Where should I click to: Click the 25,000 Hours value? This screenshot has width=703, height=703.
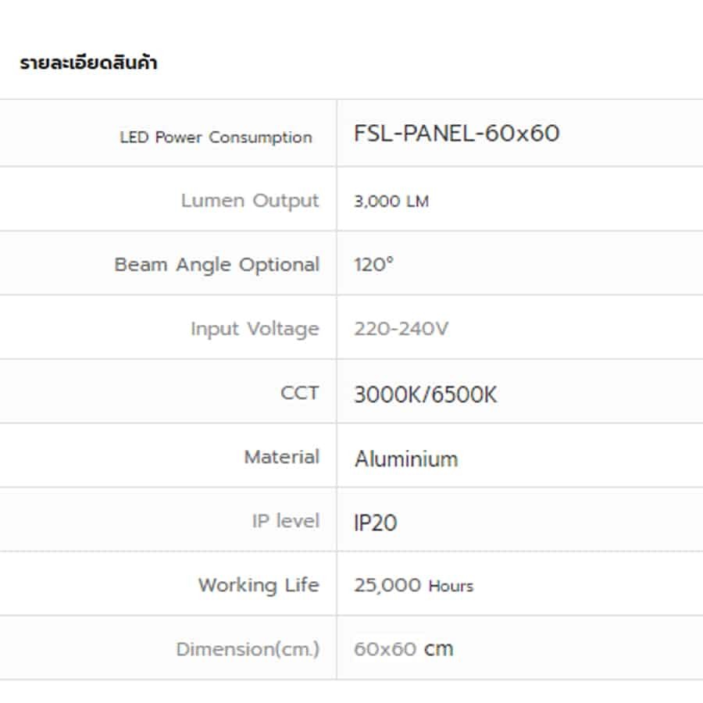(413, 585)
